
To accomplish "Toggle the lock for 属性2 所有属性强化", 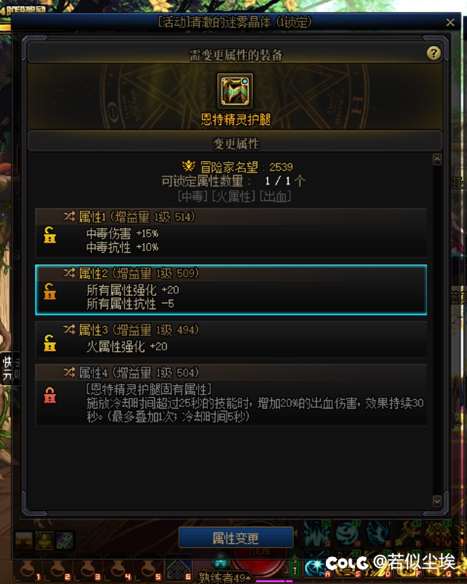I will (x=50, y=291).
